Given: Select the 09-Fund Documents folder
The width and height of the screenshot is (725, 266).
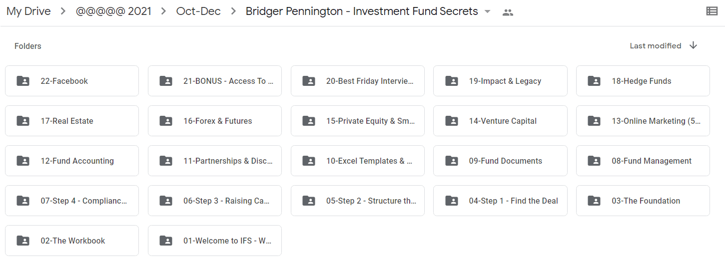Looking at the screenshot, I should point(500,161).
